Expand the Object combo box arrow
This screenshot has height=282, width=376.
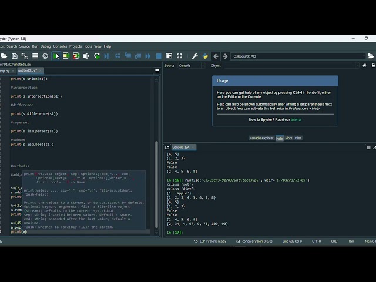pyautogui.click(x=357, y=65)
